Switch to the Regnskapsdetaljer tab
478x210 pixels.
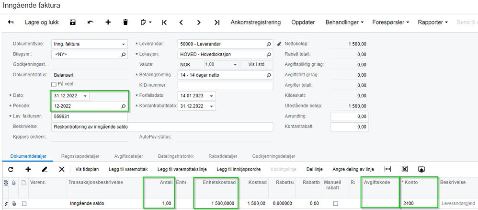tap(80, 156)
